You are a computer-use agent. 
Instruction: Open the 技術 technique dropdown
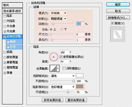pyautogui.click(x=58, y=19)
